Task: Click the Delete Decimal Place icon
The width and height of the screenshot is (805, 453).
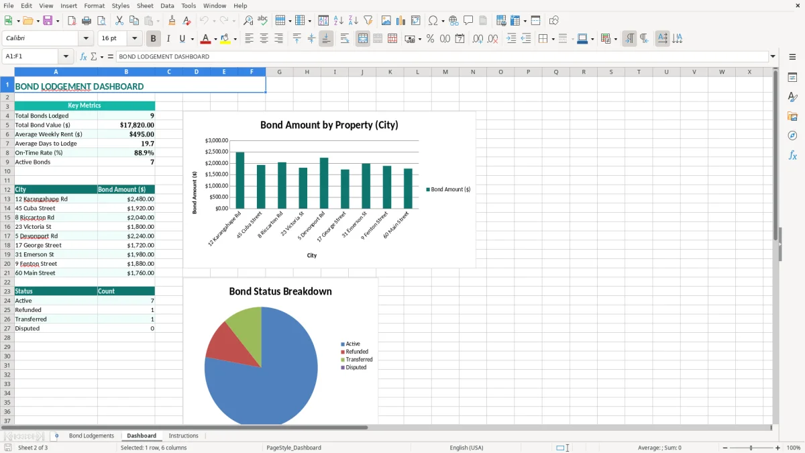Action: coord(492,39)
